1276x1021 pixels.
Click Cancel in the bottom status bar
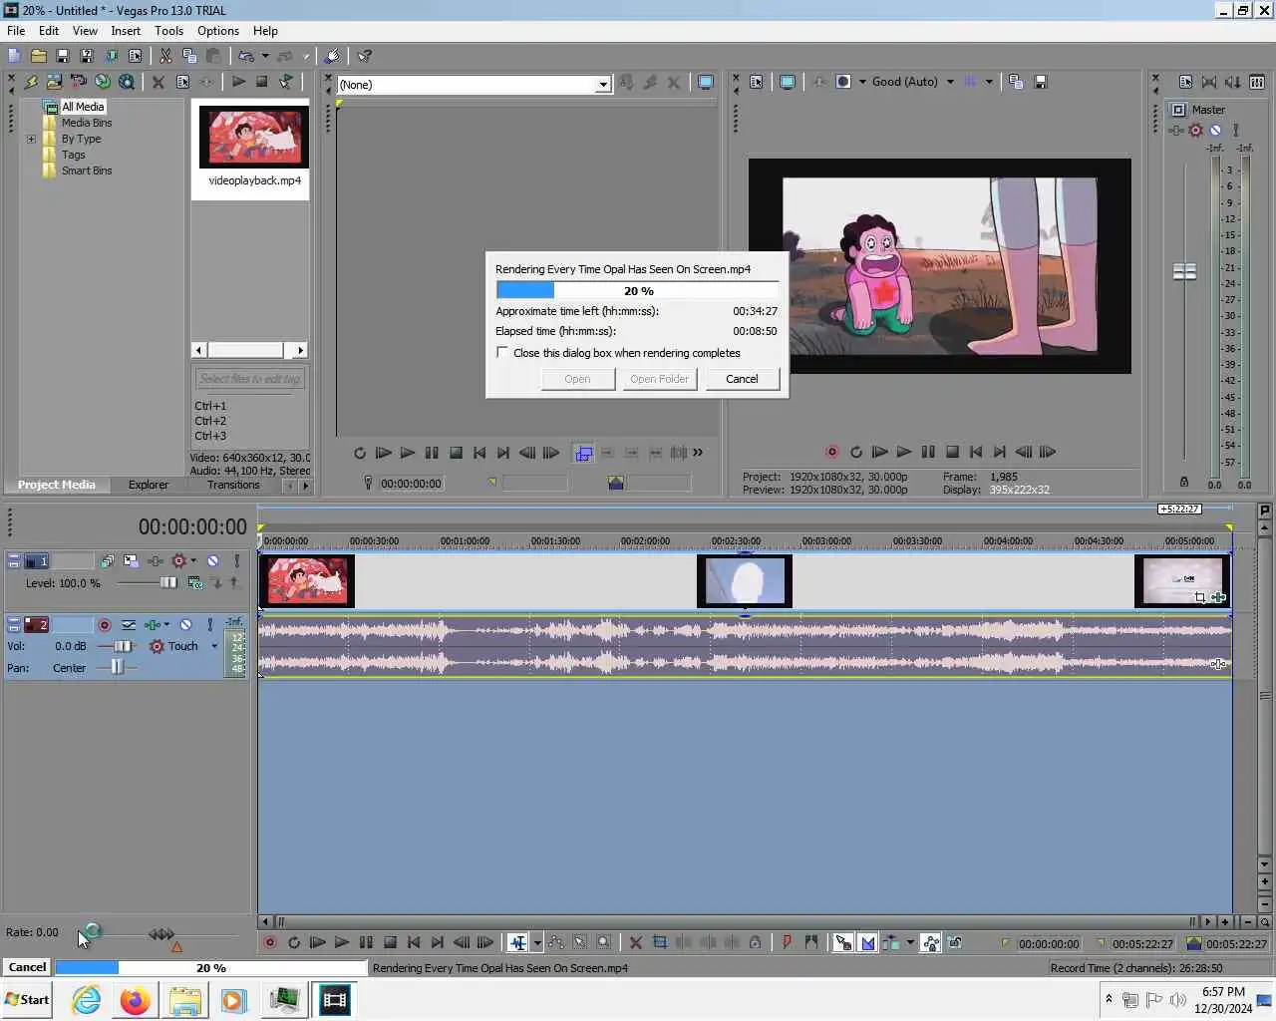(27, 967)
